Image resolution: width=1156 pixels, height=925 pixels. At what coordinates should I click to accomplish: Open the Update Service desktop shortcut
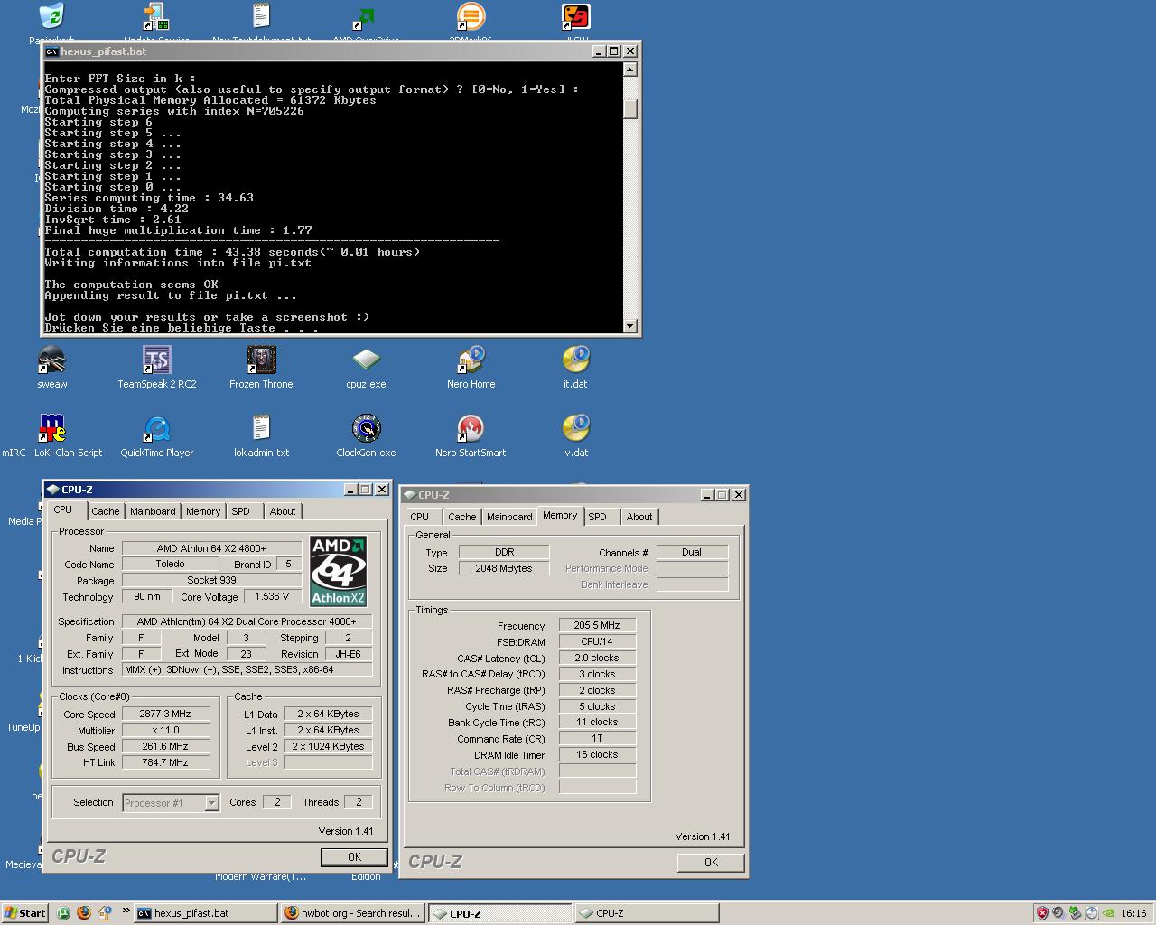(x=156, y=16)
